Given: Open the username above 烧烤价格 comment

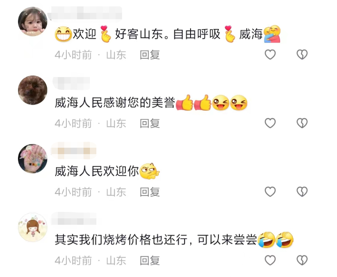Looking at the screenshot, I should point(74,219).
